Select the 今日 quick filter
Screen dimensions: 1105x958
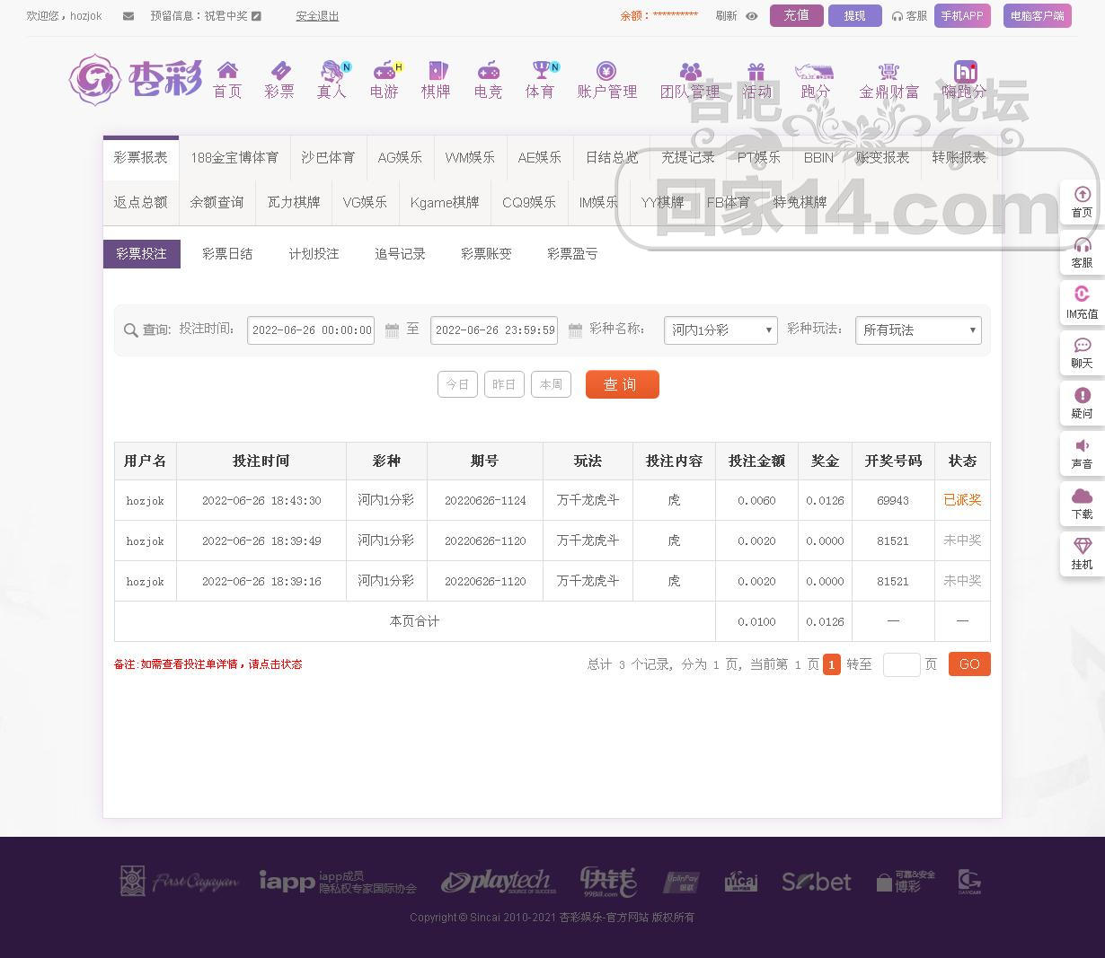(x=457, y=384)
